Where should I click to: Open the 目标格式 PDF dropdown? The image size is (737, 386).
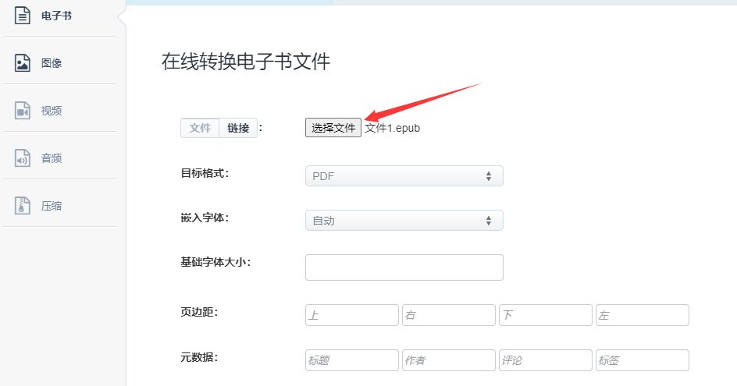pos(404,176)
